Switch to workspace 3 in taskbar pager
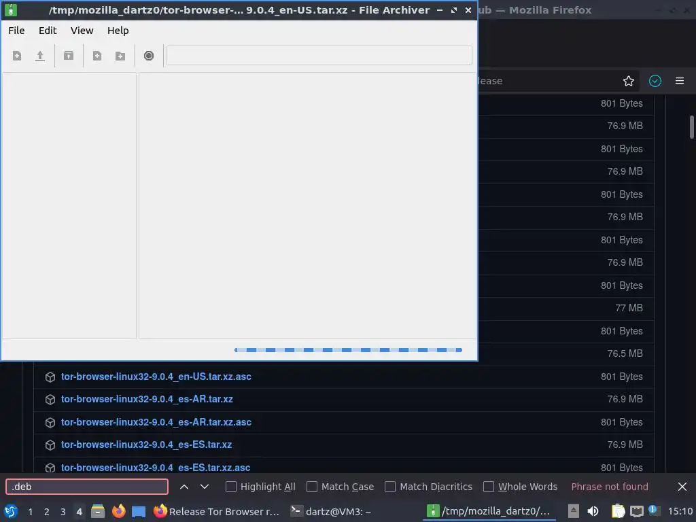This screenshot has height=522, width=696. pyautogui.click(x=63, y=512)
